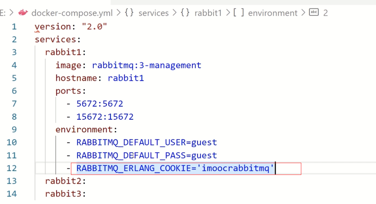Click the curly braces icon before services
Screen dimensions: 376x204
[x=129, y=13]
